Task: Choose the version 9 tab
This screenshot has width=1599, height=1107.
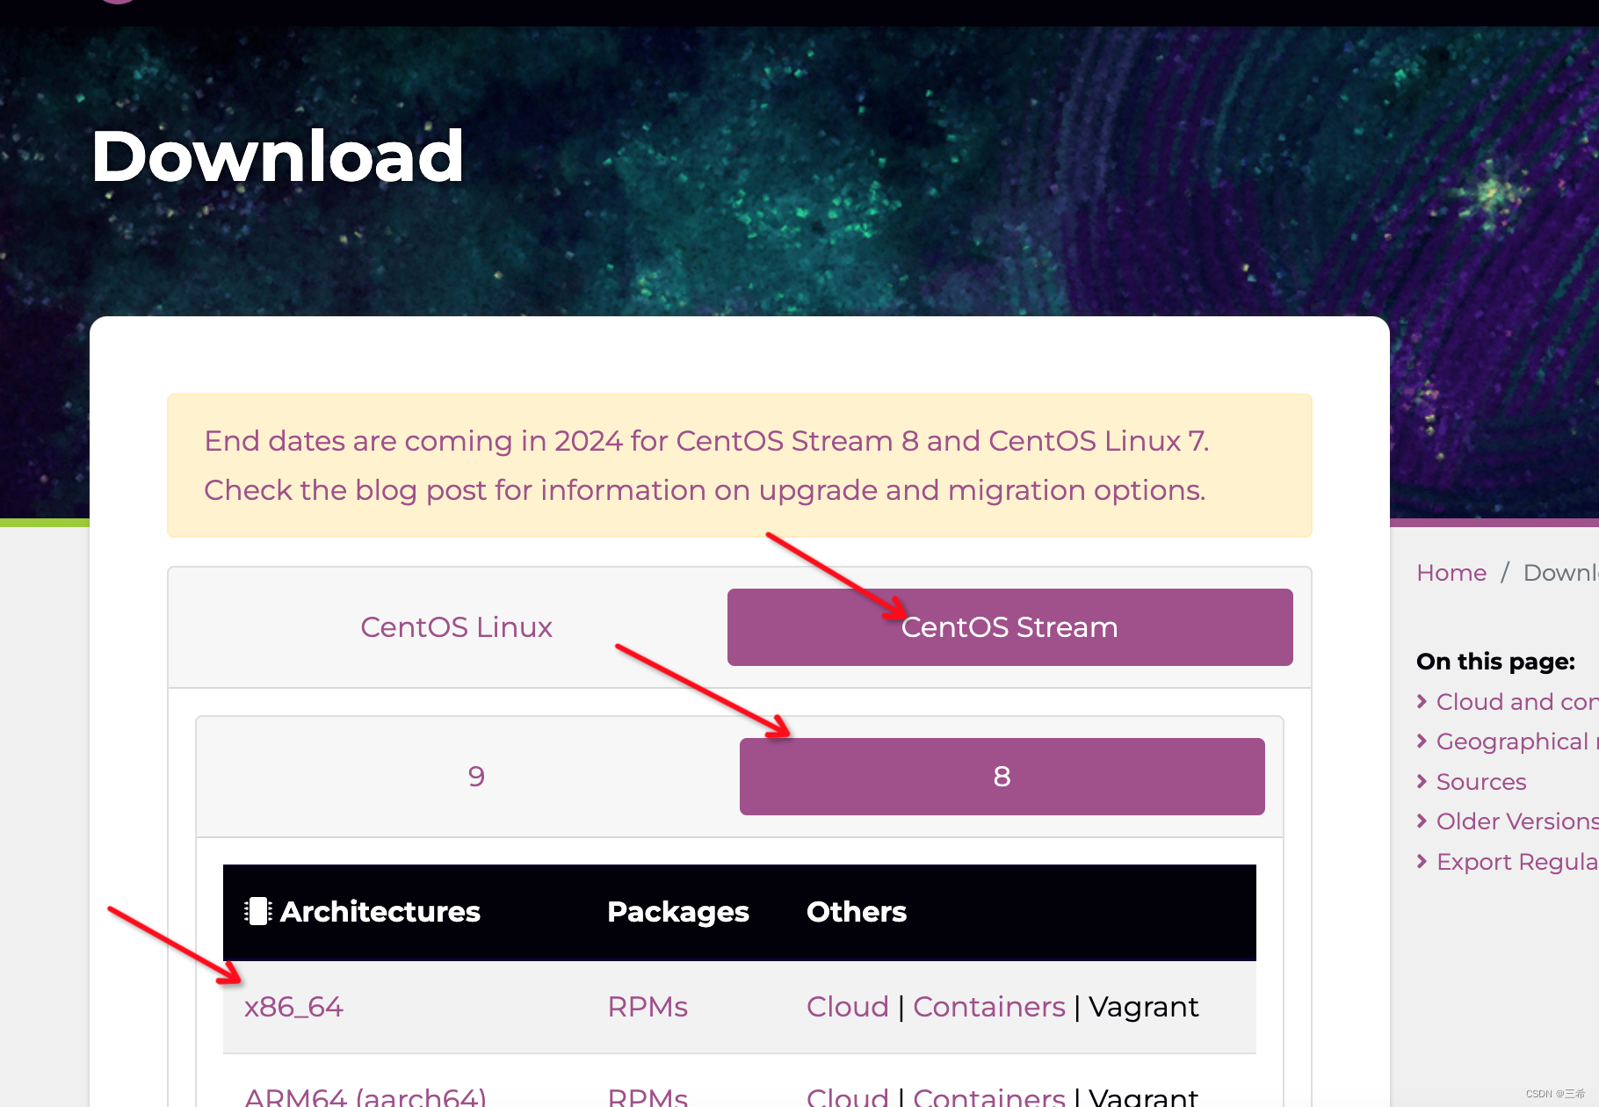Action: 476,777
